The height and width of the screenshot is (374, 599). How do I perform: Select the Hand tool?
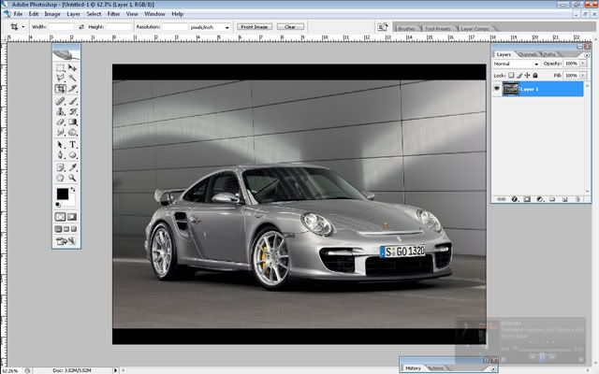point(60,178)
